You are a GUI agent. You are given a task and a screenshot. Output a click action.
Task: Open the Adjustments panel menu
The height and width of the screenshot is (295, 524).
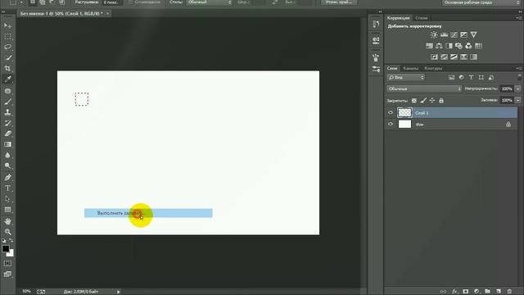coord(518,18)
